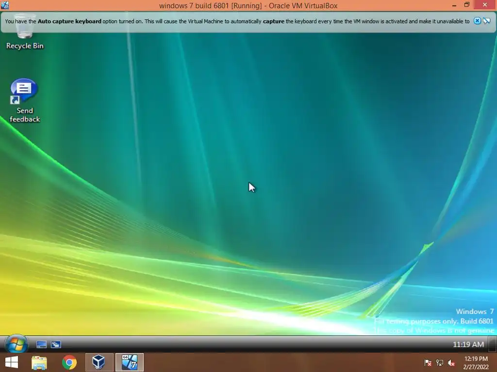Click VirtualBox window title bar icon
The width and height of the screenshot is (497, 372).
tap(5, 5)
